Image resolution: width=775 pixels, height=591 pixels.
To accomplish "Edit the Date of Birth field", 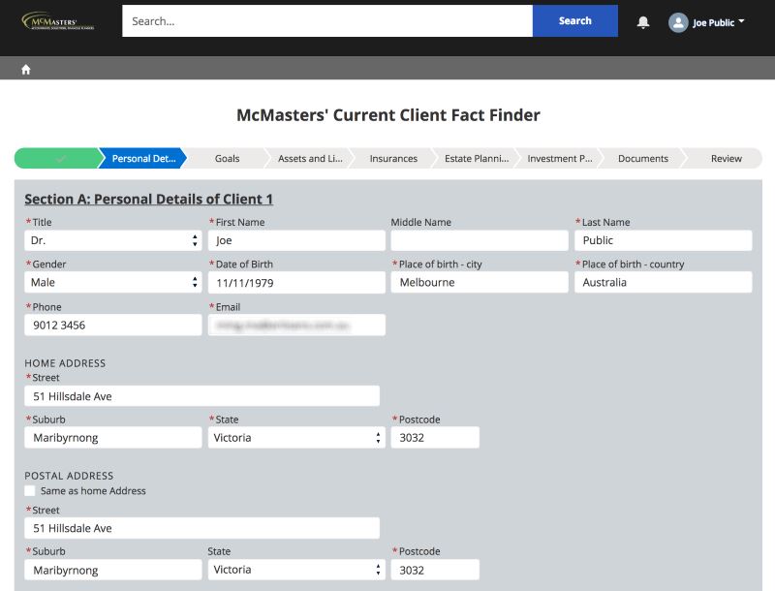I will pyautogui.click(x=296, y=283).
